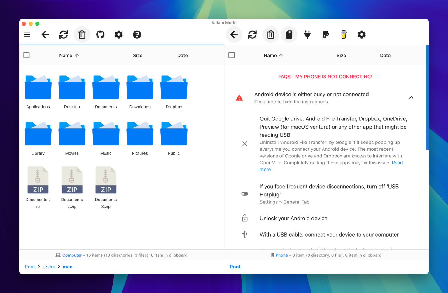Refresh the phone file listing
This screenshot has height=293, width=448.
(252, 34)
